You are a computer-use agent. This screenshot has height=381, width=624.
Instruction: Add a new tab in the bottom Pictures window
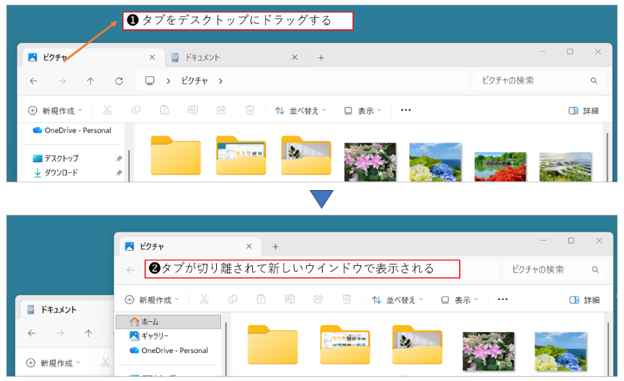point(276,247)
